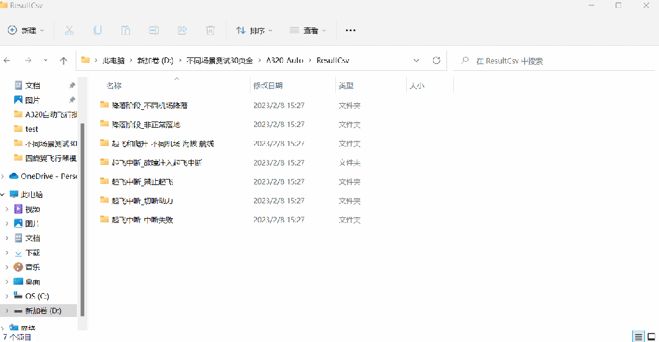Click pin icon beside quick-access 文档
Image resolution: width=659 pixels, height=342 pixels.
[x=72, y=85]
